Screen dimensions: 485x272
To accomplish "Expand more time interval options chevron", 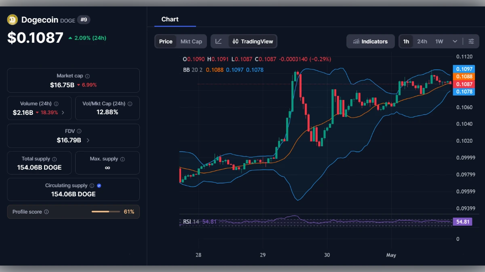I will [x=455, y=42].
